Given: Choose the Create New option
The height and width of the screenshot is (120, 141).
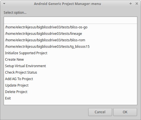Looking at the screenshot, I should tap(70, 59).
